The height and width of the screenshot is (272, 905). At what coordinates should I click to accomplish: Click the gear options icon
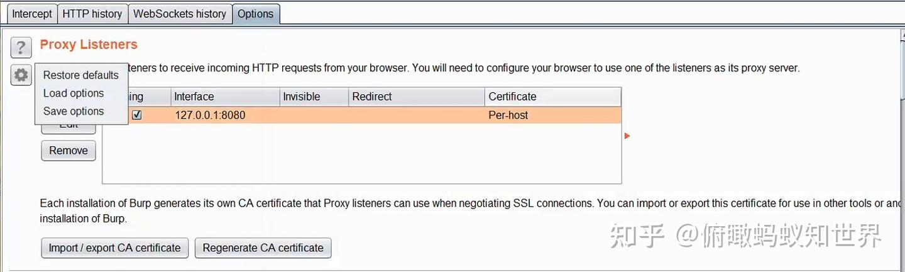[x=21, y=75]
